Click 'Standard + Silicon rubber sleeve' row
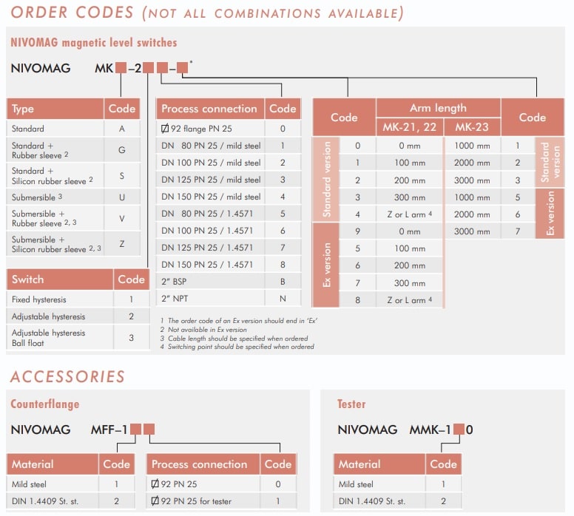Viewport: 574px width, 516px height. 73,176
